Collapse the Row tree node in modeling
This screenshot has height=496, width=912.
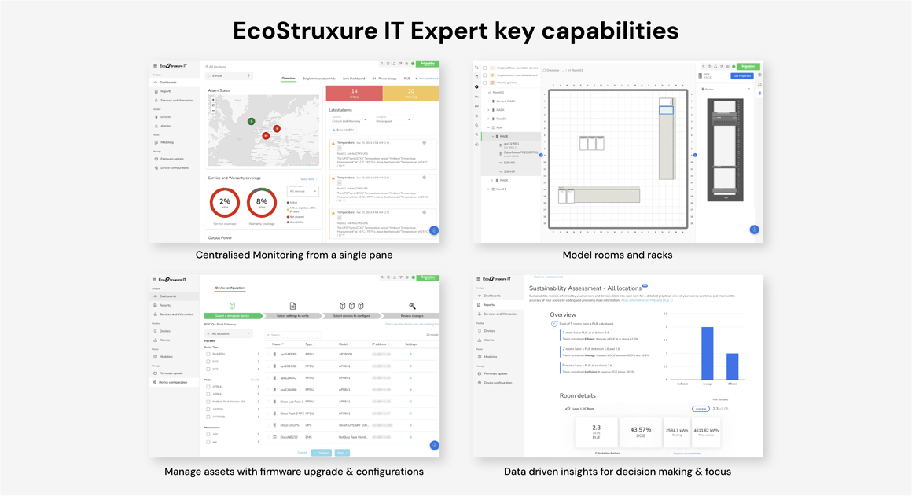coord(489,127)
